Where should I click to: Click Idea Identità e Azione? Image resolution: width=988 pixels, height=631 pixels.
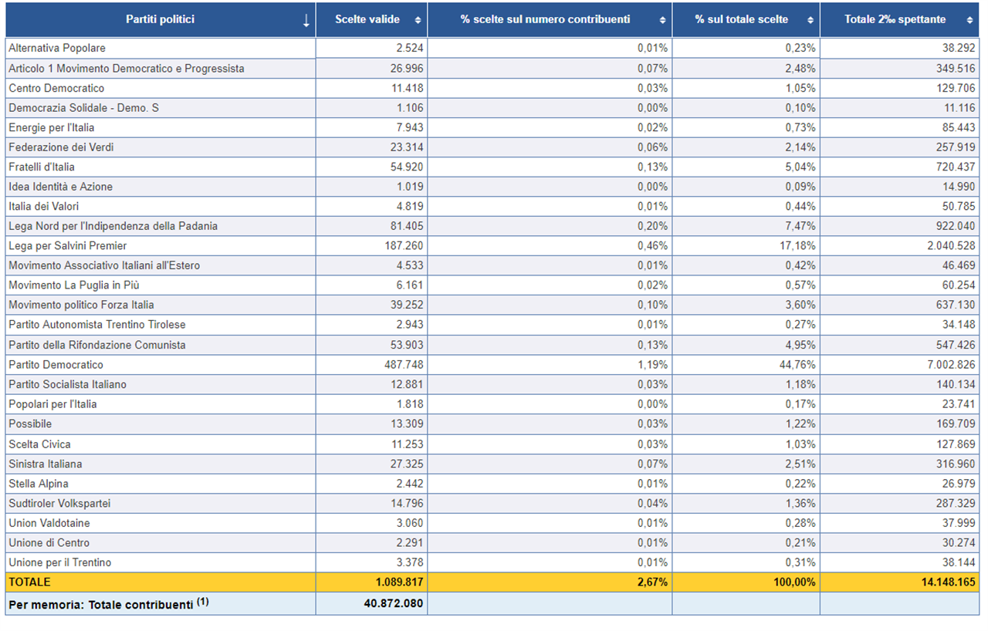click(x=60, y=187)
